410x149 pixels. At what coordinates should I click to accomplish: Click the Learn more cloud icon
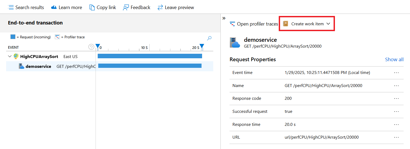(54, 7)
